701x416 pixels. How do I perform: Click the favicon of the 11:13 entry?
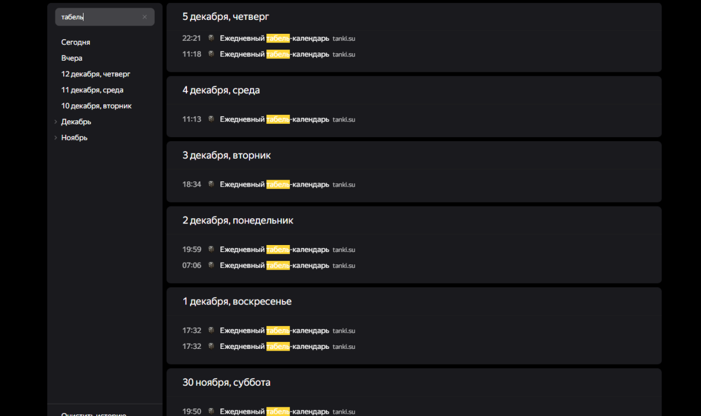[x=211, y=119]
